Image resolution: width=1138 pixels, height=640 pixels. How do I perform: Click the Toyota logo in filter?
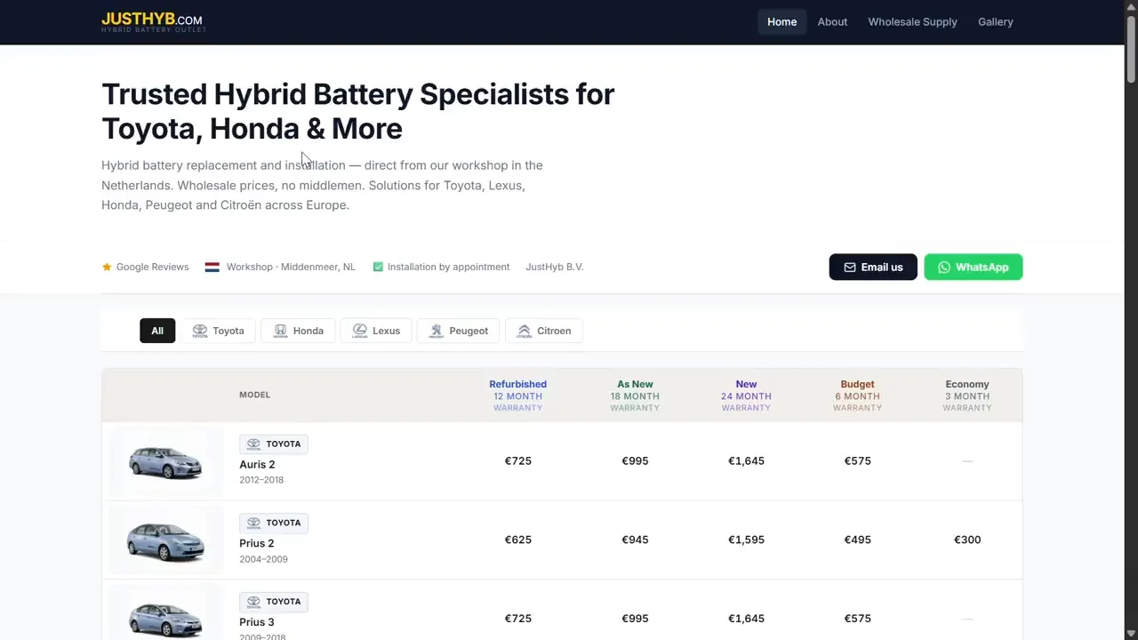pos(200,331)
